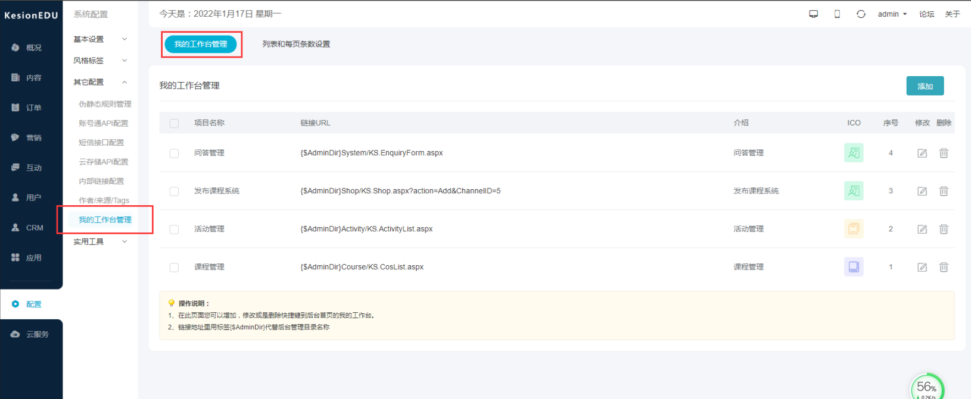Check the box for 活动管理
This screenshot has width=971, height=399.
coord(174,230)
